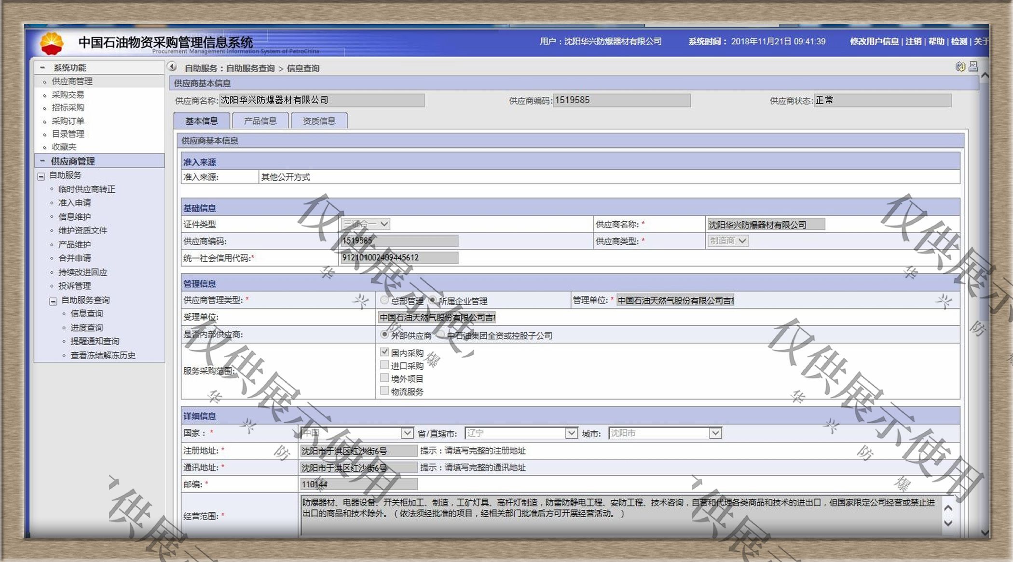
Task: Click 邮编 field showing 110144
Action: 358,484
